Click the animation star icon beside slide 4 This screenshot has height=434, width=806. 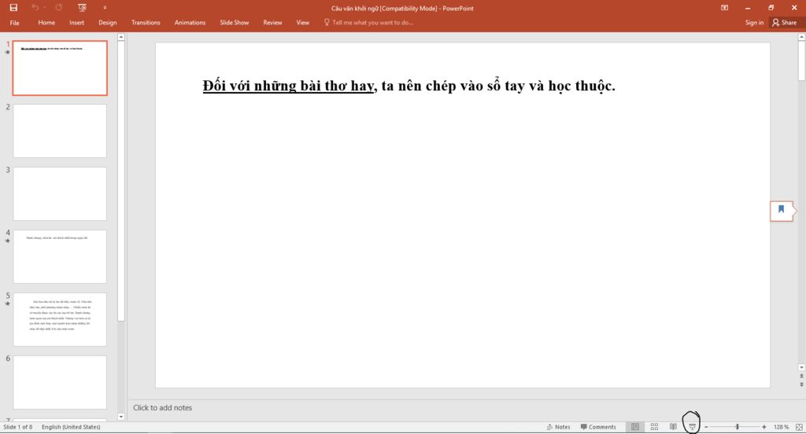coord(7,241)
